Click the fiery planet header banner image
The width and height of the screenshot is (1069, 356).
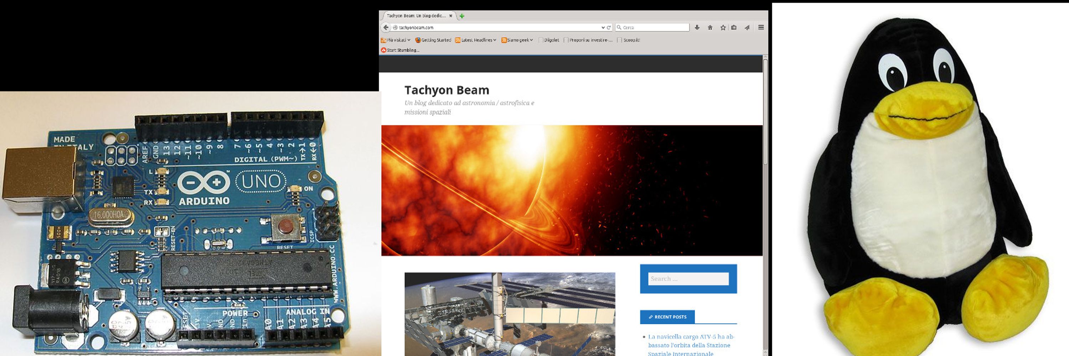572,190
